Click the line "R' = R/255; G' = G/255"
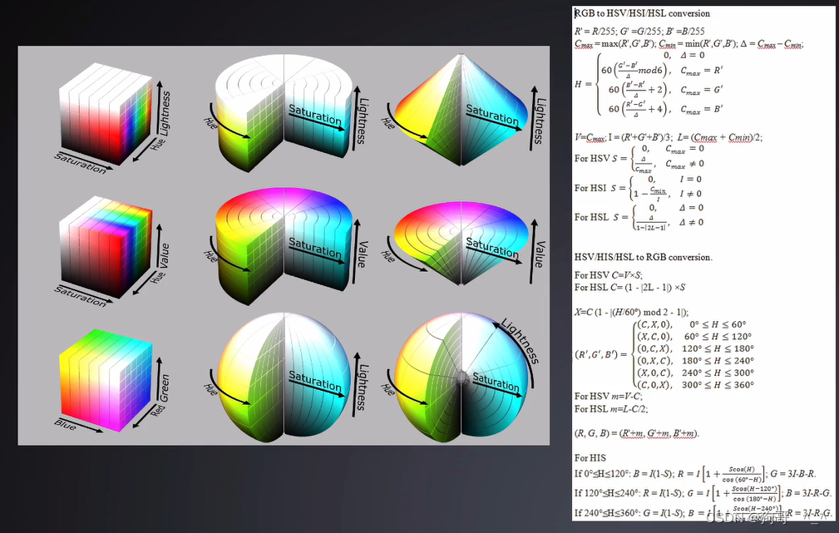 tap(639, 31)
